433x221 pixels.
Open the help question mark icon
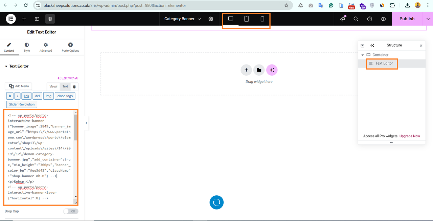(370, 19)
